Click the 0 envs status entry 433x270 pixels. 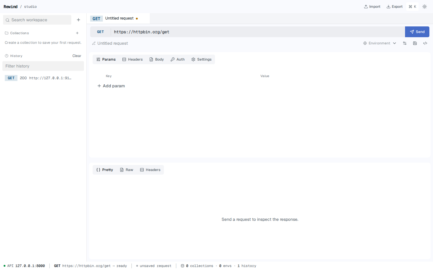tap(225, 266)
